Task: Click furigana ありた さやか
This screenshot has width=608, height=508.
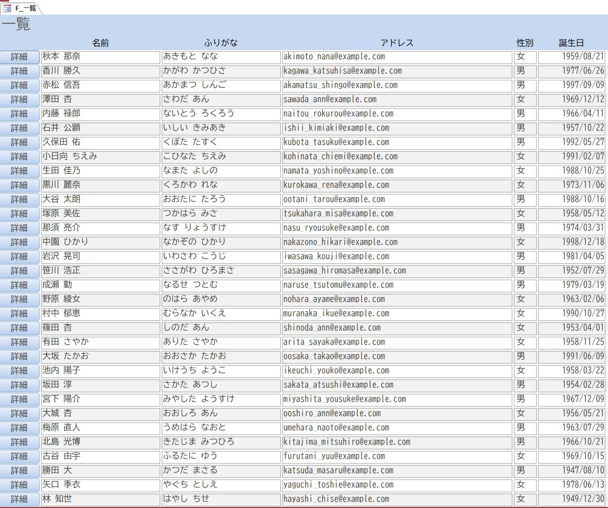Action: (222, 343)
